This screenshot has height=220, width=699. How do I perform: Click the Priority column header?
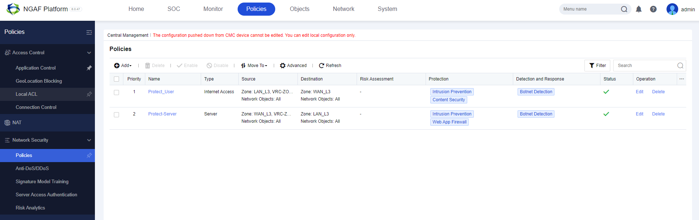pos(134,79)
